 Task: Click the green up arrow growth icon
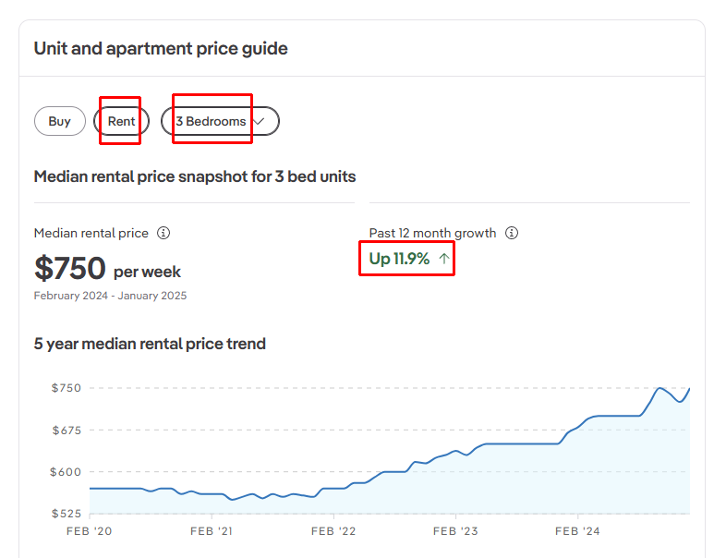(x=444, y=260)
